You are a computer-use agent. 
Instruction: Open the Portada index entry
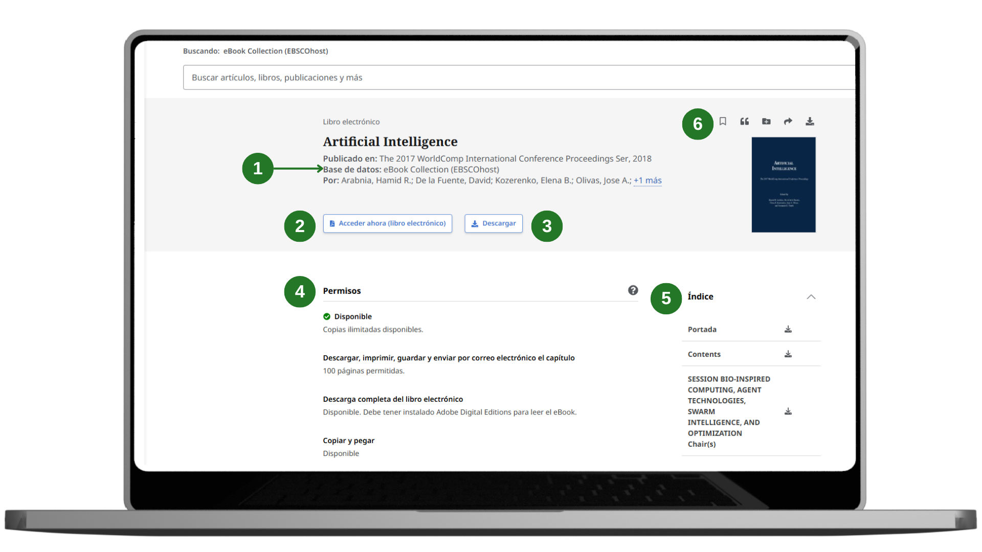pyautogui.click(x=702, y=329)
